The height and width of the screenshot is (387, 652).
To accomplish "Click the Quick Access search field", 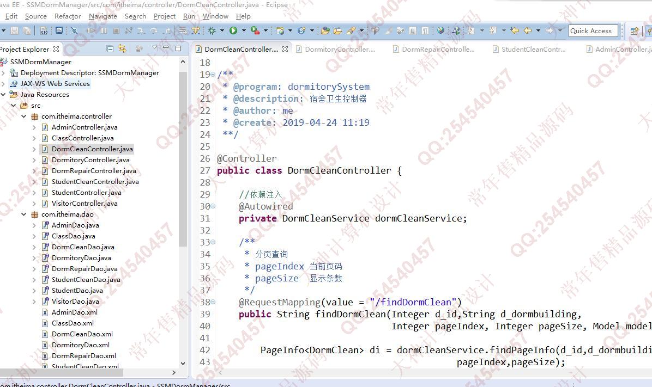I will [593, 30].
